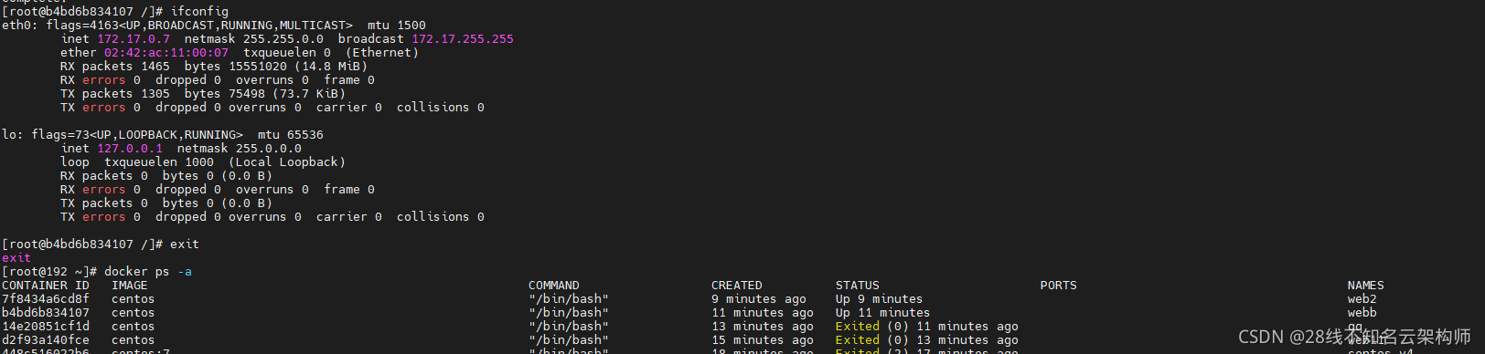Click status Up 9 minutes

pos(880,299)
